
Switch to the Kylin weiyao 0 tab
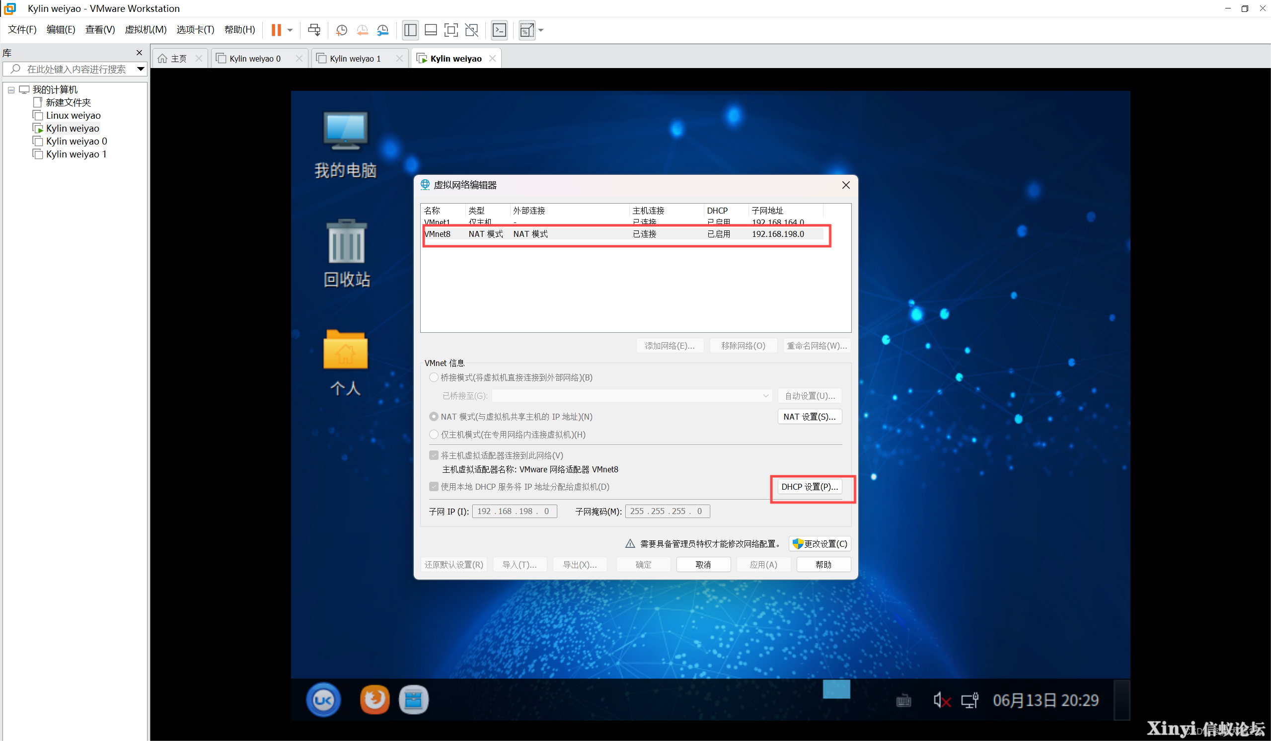[255, 59]
